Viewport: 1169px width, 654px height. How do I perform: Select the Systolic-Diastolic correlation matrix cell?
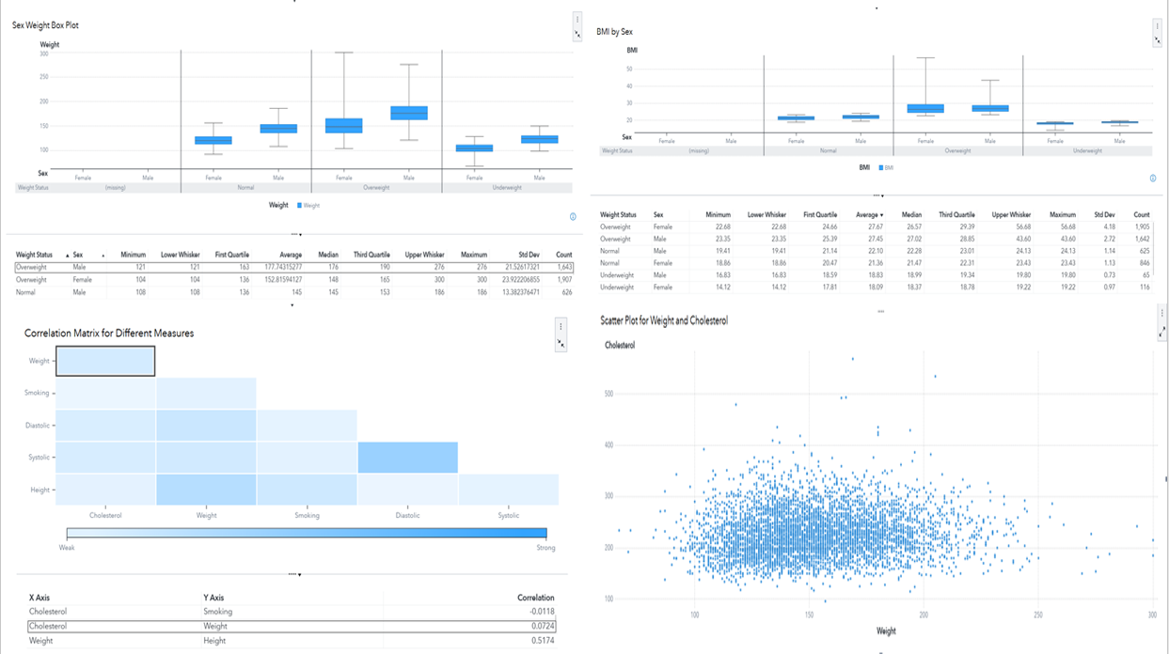(x=407, y=458)
